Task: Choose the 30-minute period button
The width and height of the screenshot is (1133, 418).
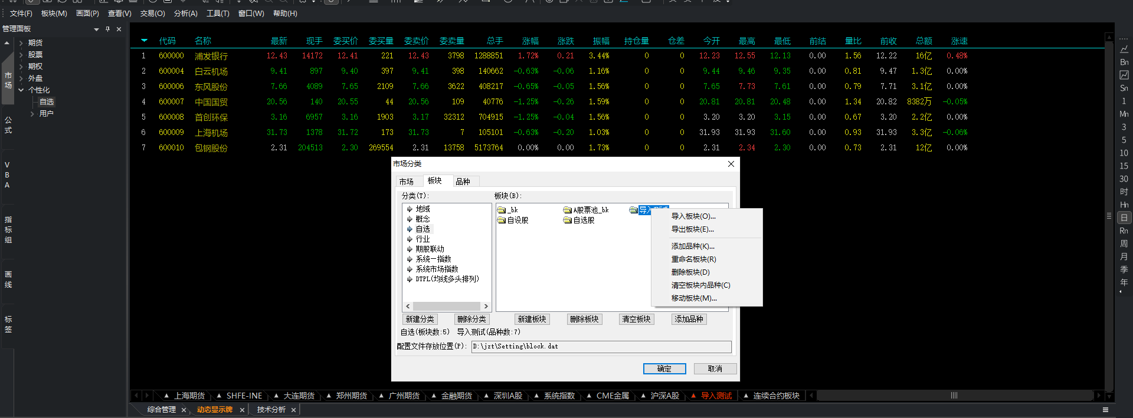Action: point(1124,179)
